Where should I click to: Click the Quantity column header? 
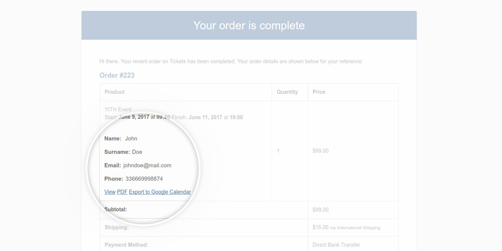[x=287, y=92]
